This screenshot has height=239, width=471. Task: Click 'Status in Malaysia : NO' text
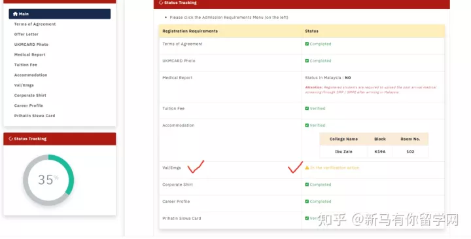(x=328, y=77)
